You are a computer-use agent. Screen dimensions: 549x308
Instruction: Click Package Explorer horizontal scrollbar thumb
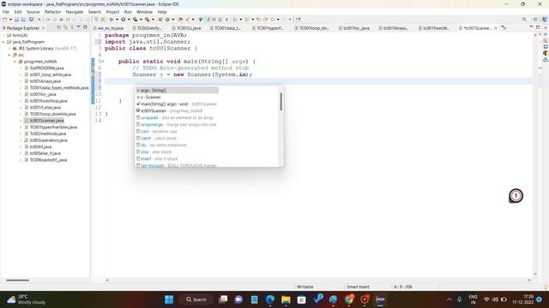(x=17, y=280)
